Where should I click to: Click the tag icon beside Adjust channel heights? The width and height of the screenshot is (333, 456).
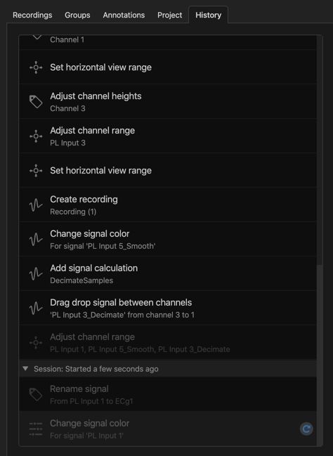click(x=36, y=102)
